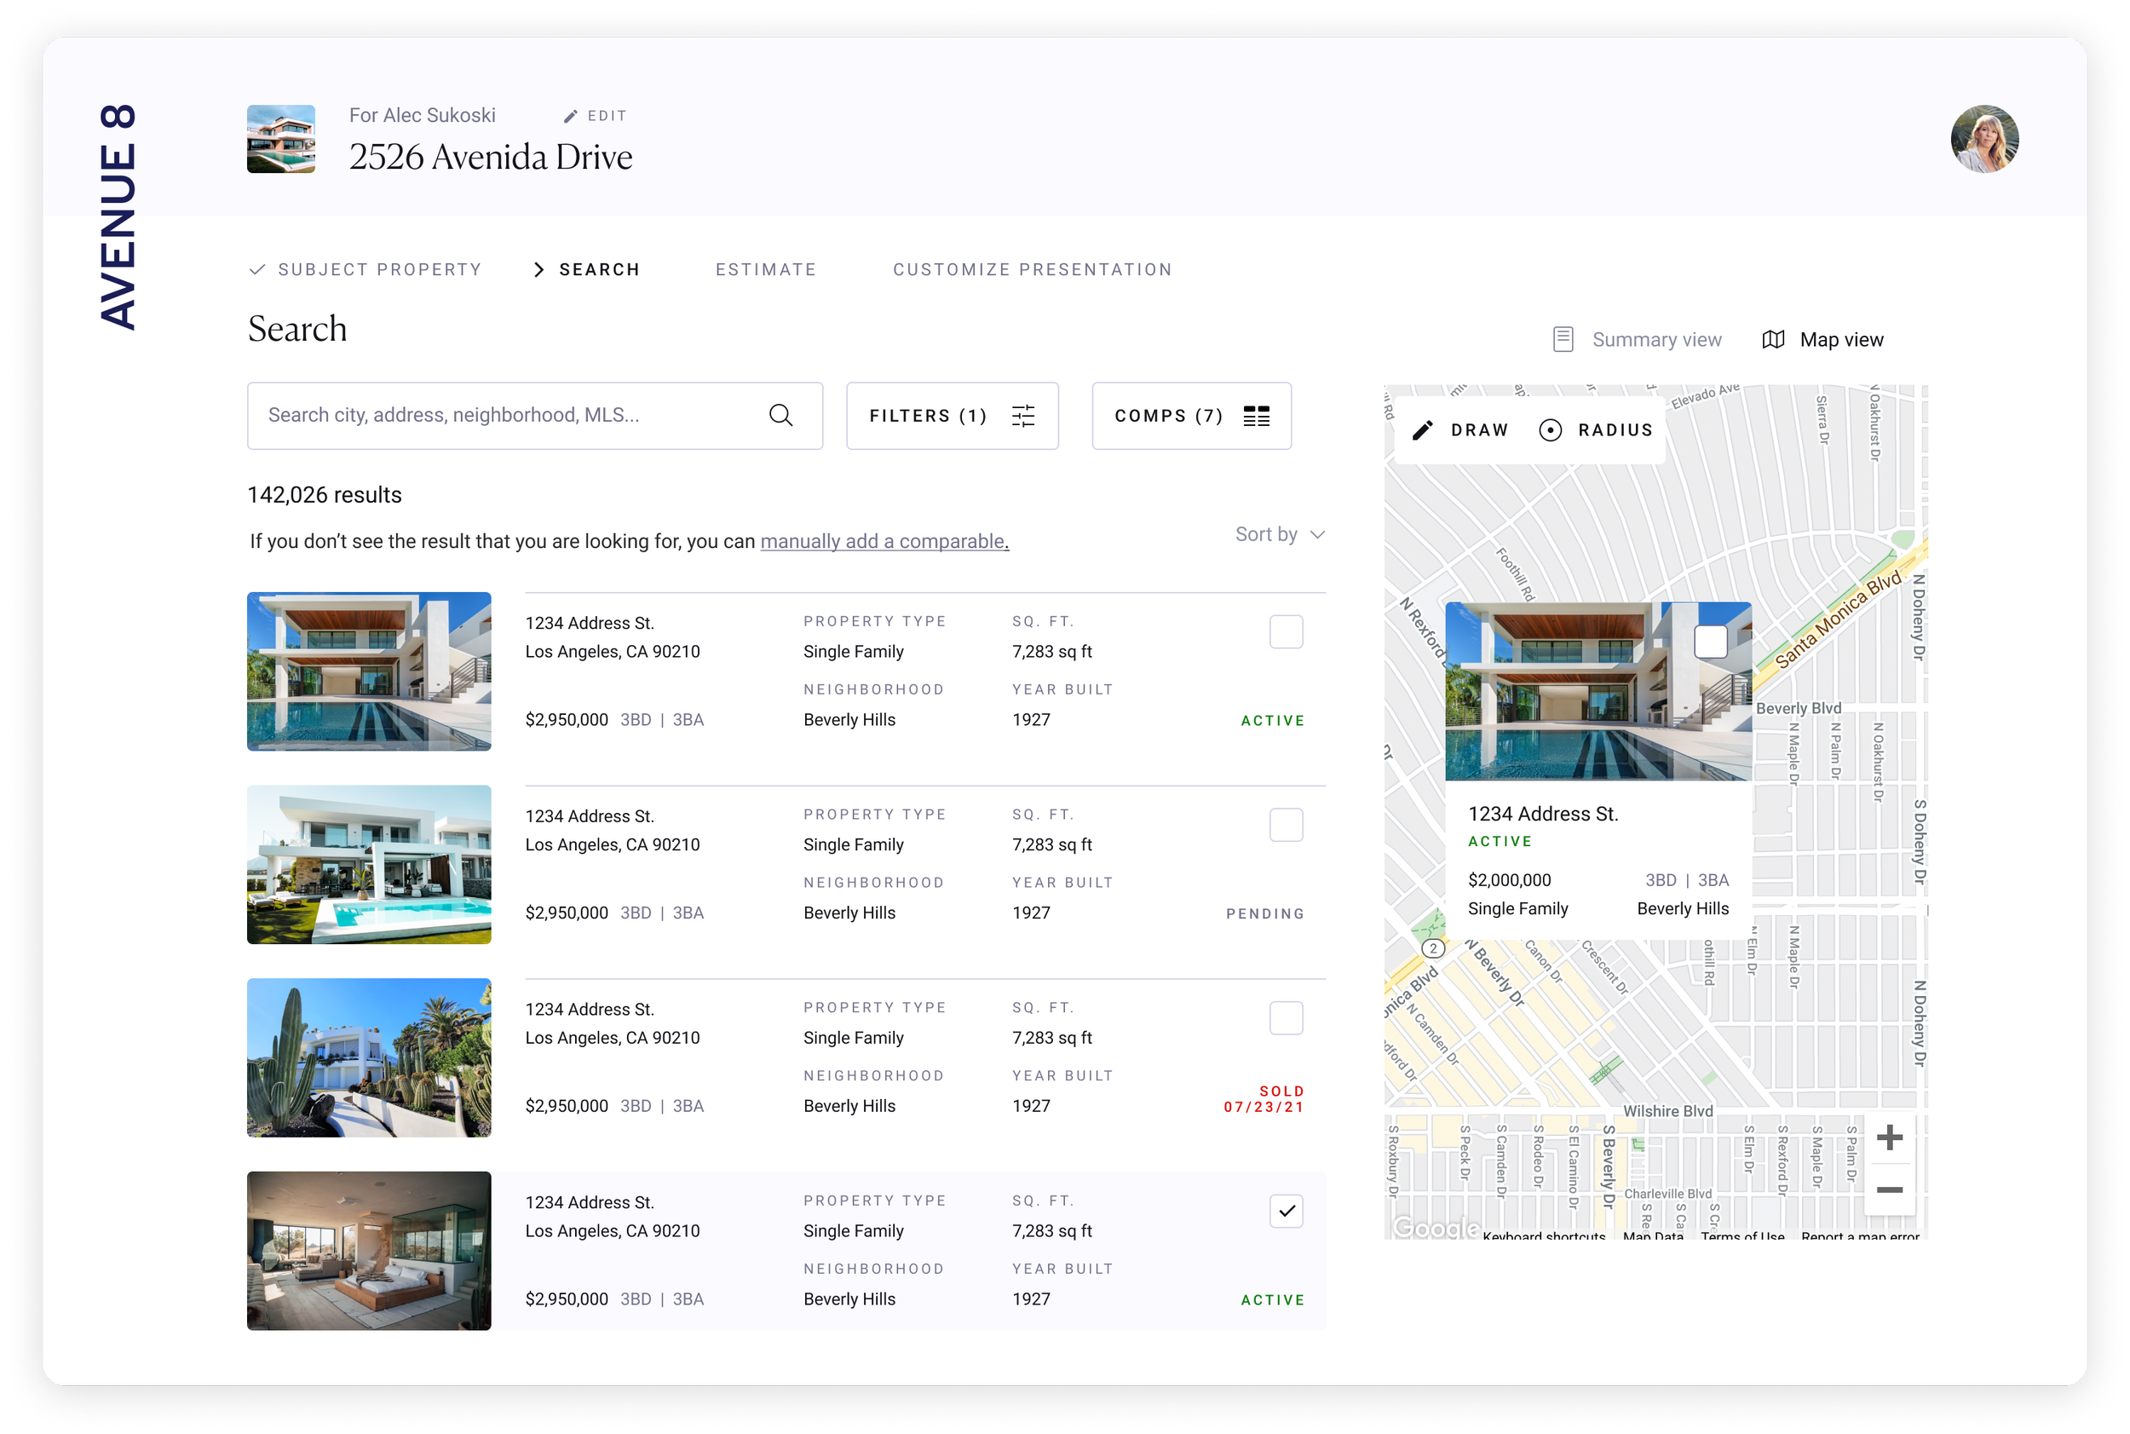Viewport: 2130px width, 1434px height.
Task: Open the Customize Presentation step
Action: pyautogui.click(x=1032, y=270)
